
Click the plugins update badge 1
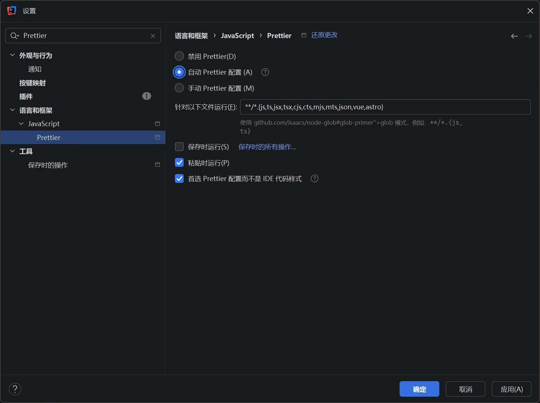[146, 96]
